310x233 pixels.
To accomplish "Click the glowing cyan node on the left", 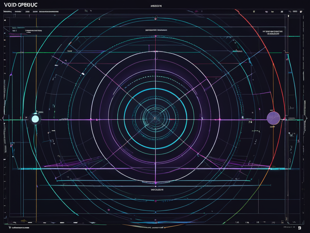I will (35, 119).
